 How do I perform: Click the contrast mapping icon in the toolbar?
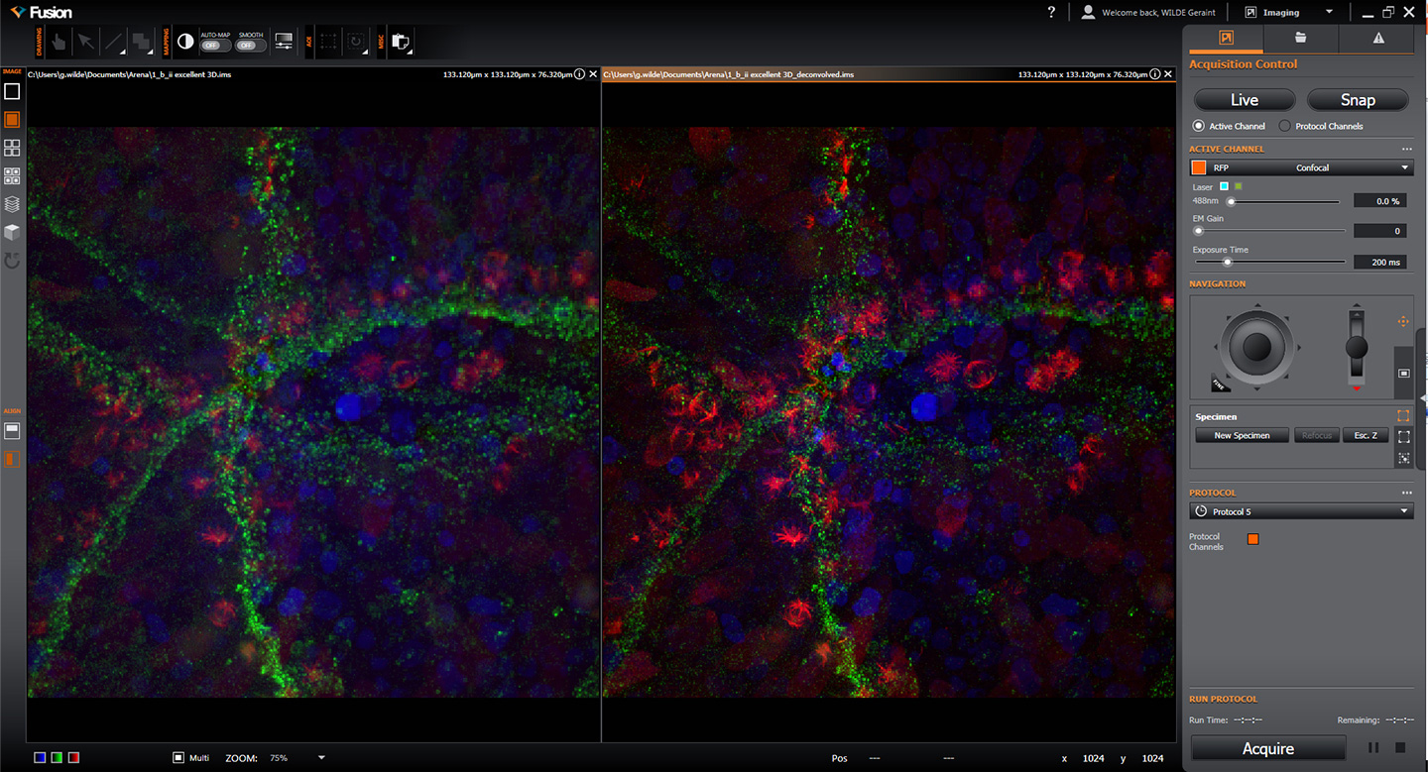186,42
